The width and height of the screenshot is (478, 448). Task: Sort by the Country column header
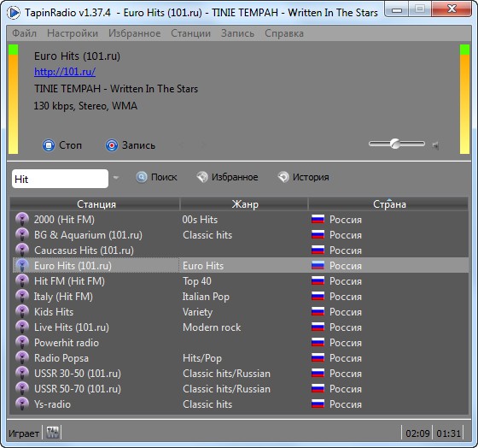[388, 204]
